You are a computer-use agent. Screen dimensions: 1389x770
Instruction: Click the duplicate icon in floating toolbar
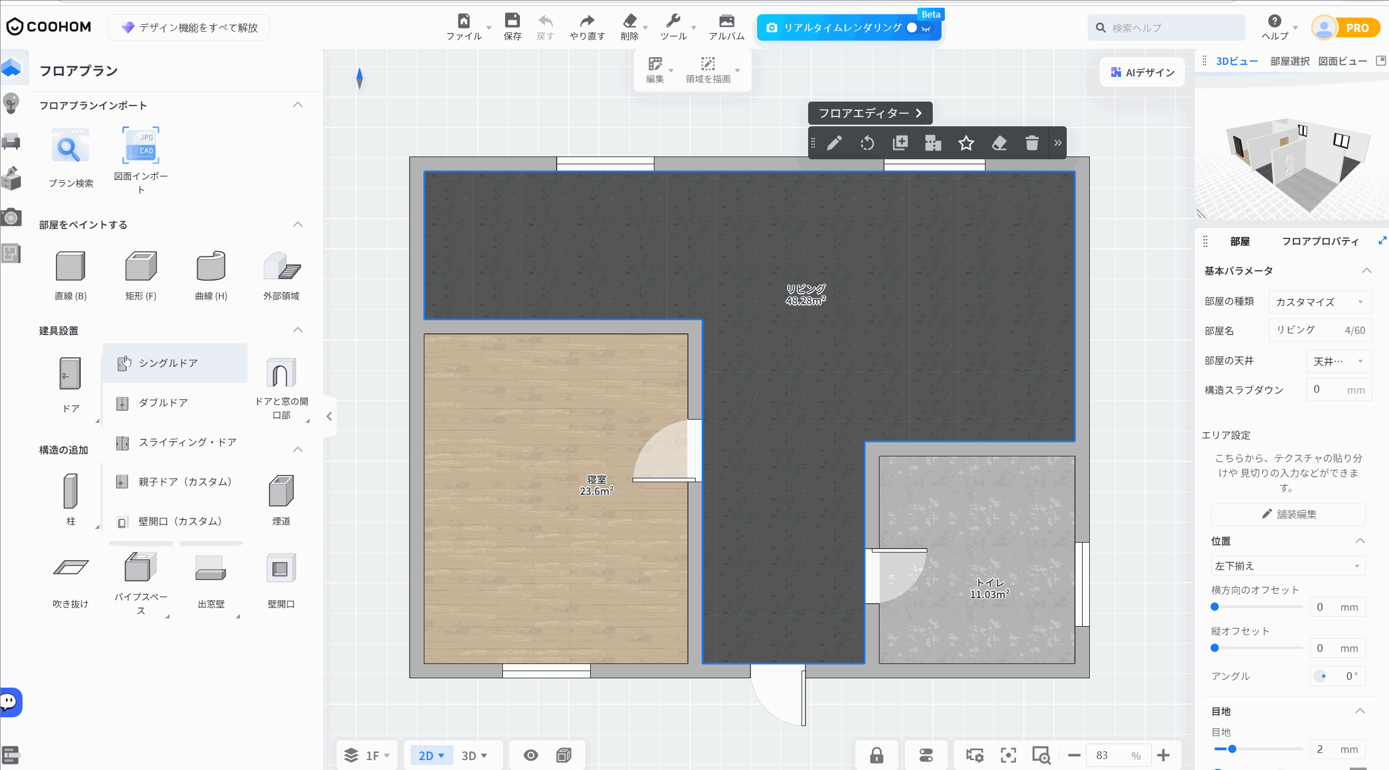(900, 143)
